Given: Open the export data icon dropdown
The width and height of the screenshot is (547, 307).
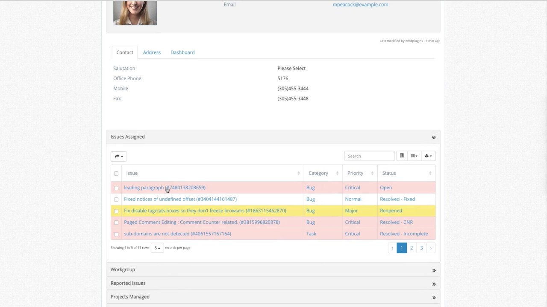Looking at the screenshot, I should coord(428,156).
